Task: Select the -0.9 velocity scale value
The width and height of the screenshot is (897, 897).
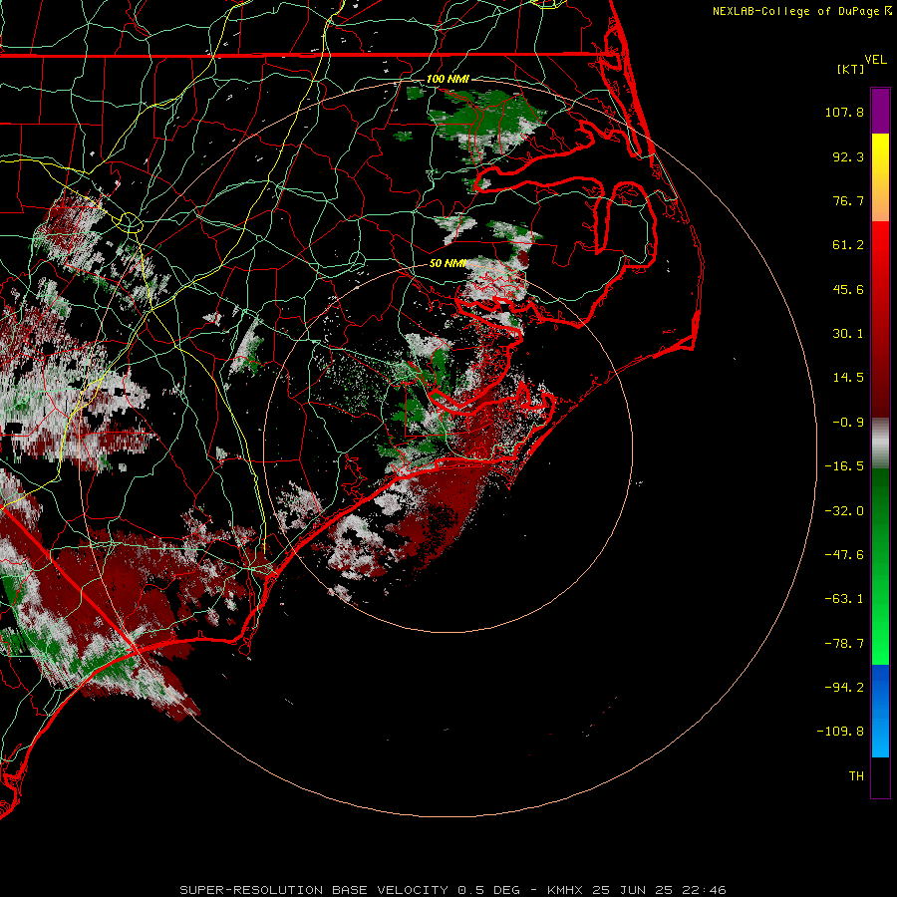Action: click(848, 423)
